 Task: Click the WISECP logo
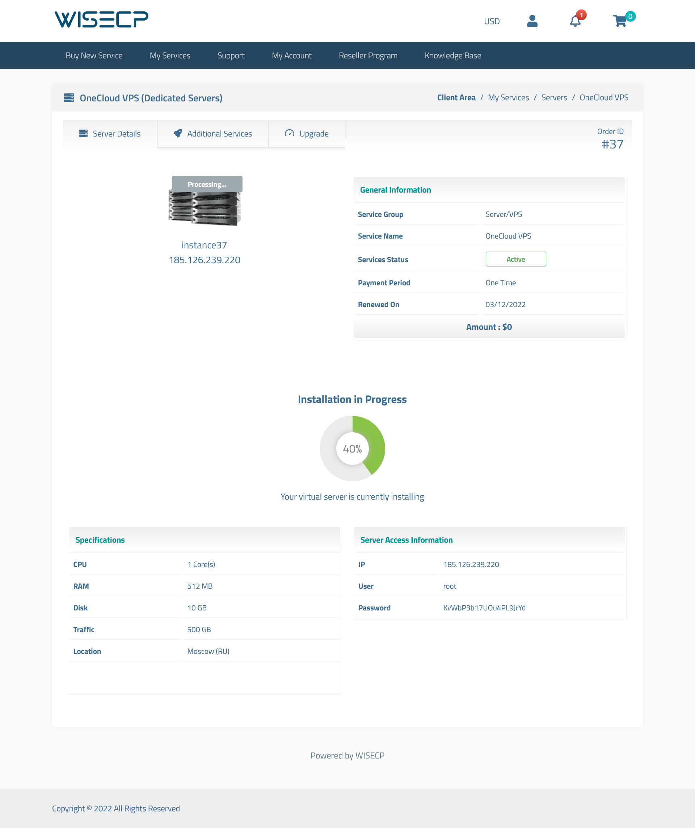(x=101, y=19)
